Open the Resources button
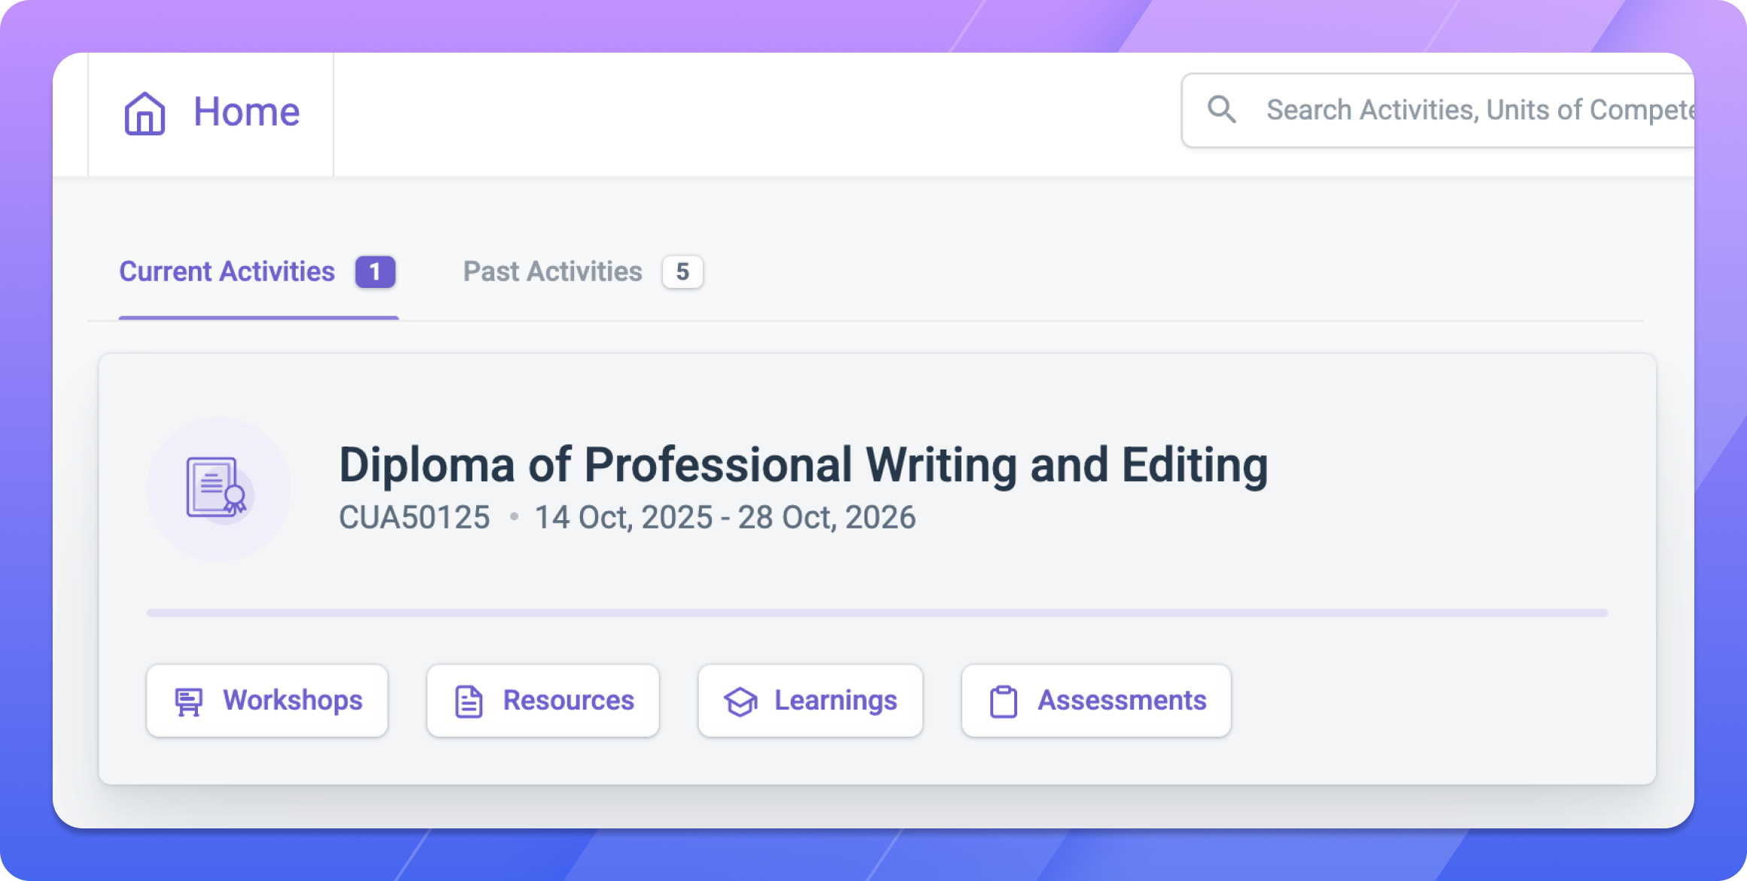Image resolution: width=1747 pixels, height=881 pixels. 543,701
